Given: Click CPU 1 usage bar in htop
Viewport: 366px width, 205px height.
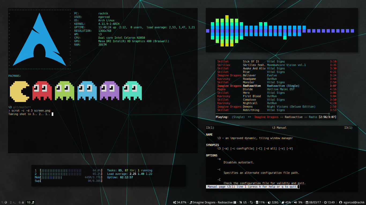Looking at the screenshot, I should pos(68,170).
